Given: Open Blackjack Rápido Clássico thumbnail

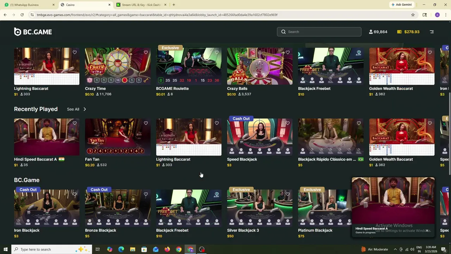Looking at the screenshot, I should point(331,137).
